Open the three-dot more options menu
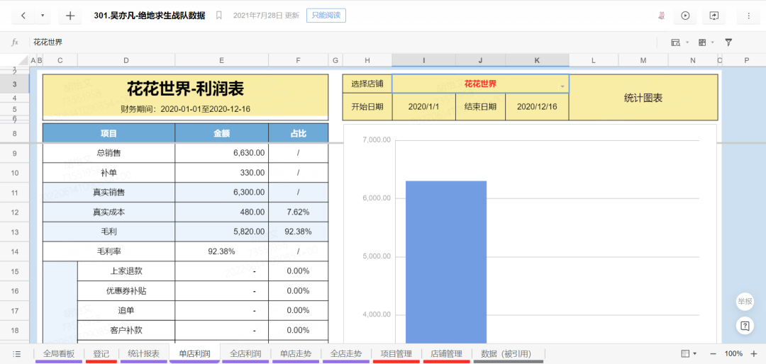Screen dimensions: 766x364 point(748,16)
